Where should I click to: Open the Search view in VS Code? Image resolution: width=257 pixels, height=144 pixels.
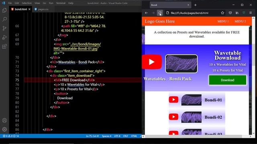[x=4, y=19]
